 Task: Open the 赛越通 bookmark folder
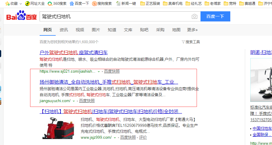tap(247, 4)
